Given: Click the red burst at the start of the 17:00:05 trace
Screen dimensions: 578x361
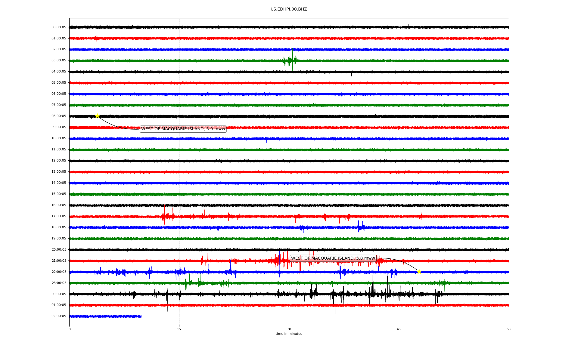Looking at the screenshot, I should point(164,216).
